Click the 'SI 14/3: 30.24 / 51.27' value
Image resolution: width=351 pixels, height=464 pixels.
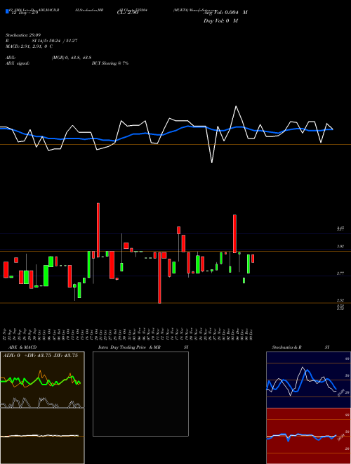click(x=55, y=41)
